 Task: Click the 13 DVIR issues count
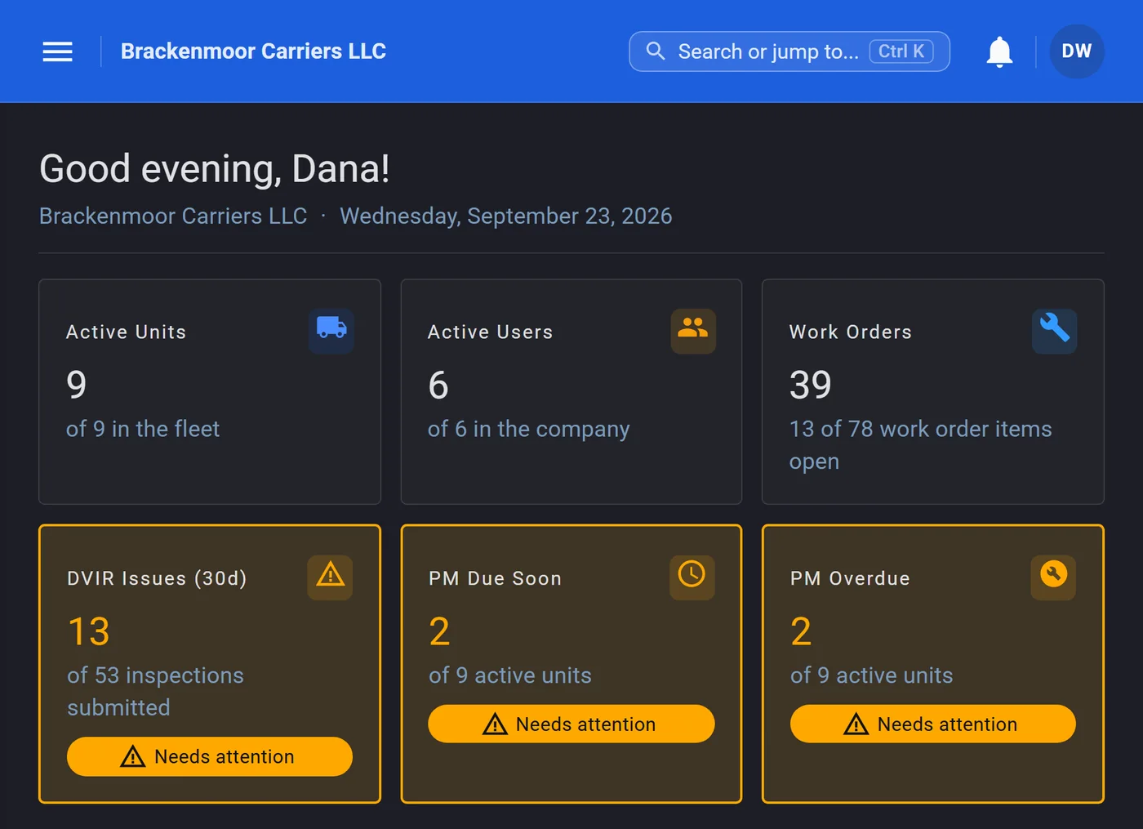tap(88, 631)
